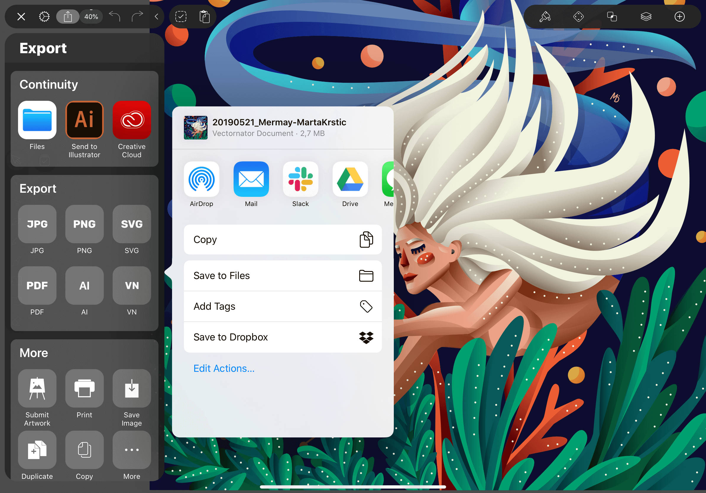This screenshot has height=493, width=706.
Task: Export the artwork as PNG
Action: click(84, 224)
